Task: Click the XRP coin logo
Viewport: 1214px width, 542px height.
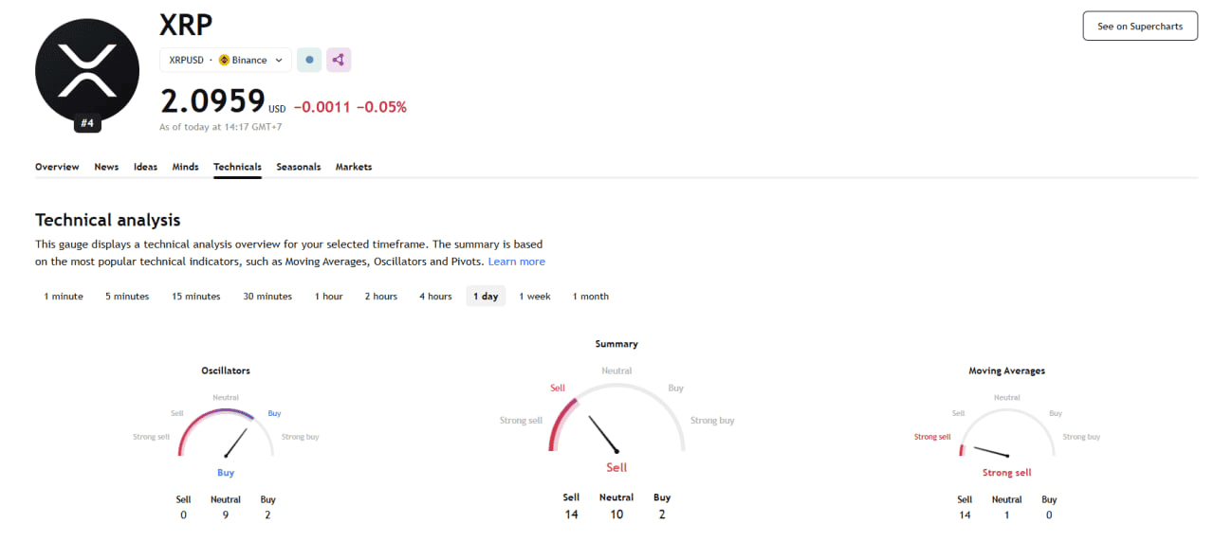Action: click(87, 69)
